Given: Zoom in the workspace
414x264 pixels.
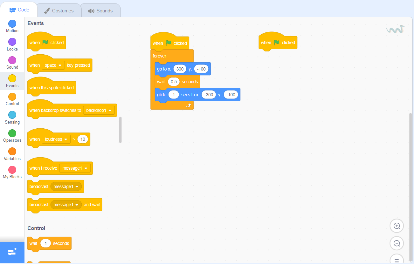Looking at the screenshot, I should pyautogui.click(x=397, y=226).
